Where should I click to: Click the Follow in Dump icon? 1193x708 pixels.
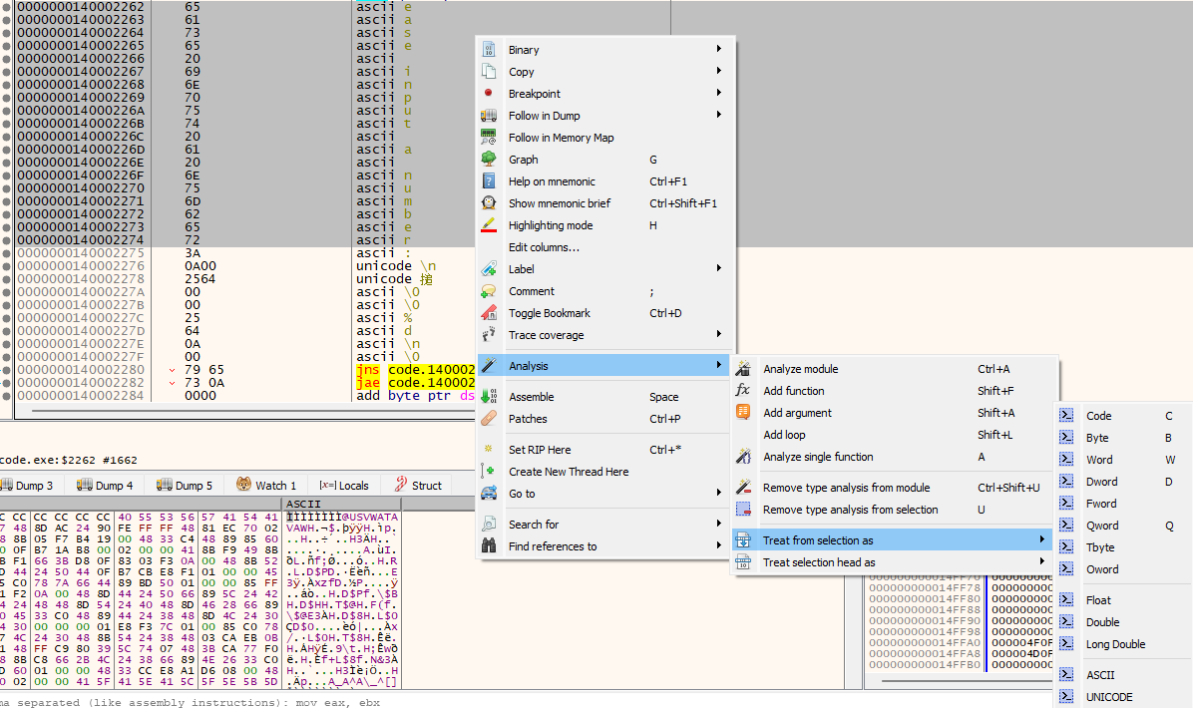tap(489, 116)
